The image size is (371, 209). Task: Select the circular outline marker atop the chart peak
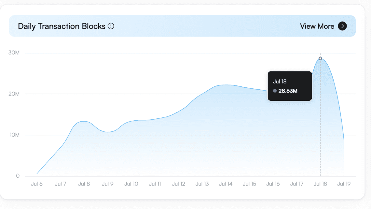point(320,58)
